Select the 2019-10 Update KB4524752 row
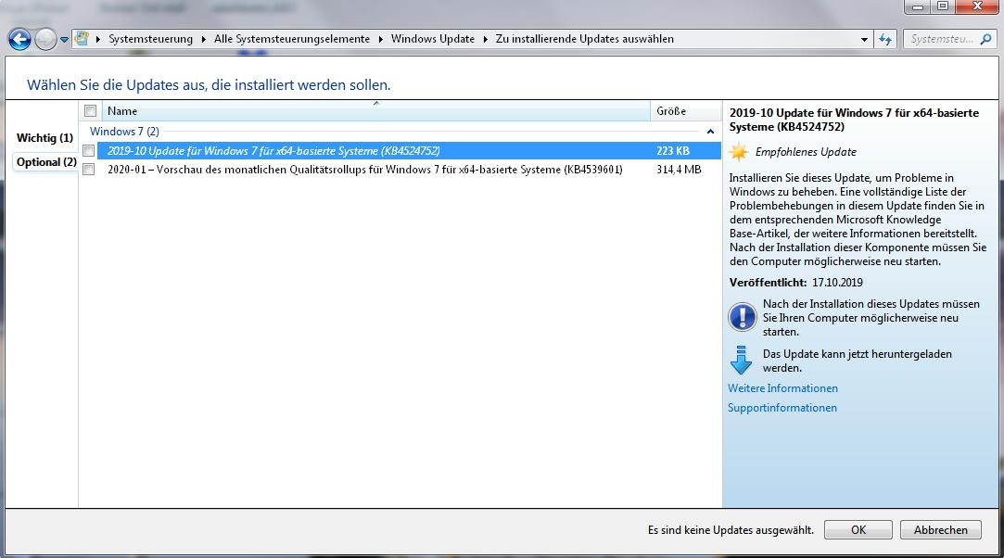The image size is (1004, 558). (409, 151)
